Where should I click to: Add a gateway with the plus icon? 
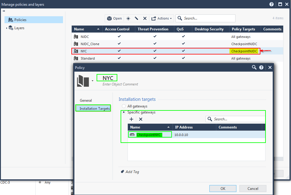[131, 119]
